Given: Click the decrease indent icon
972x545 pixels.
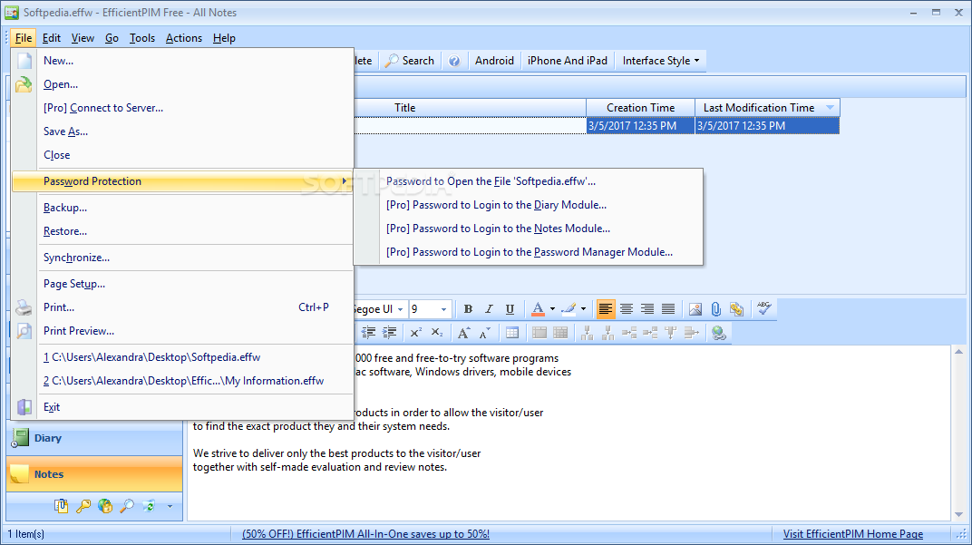Looking at the screenshot, I should point(369,333).
